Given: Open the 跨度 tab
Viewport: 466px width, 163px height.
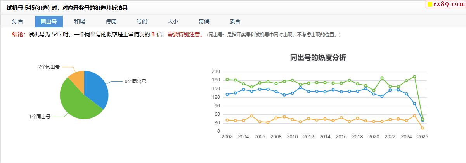Looking at the screenshot, I should [111, 21].
